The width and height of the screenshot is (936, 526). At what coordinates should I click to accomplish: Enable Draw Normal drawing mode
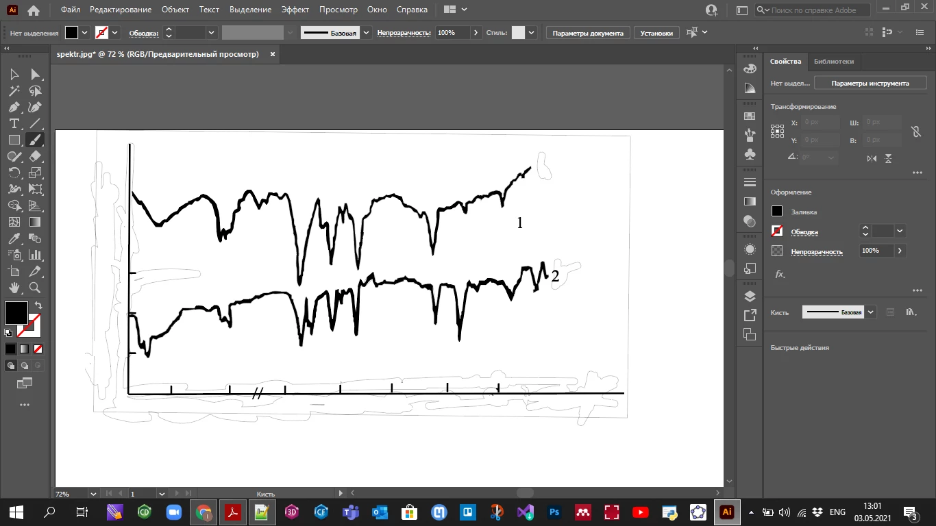click(x=10, y=366)
